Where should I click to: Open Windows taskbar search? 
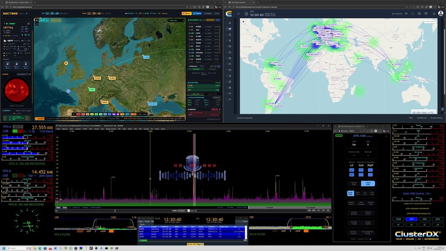19,248
